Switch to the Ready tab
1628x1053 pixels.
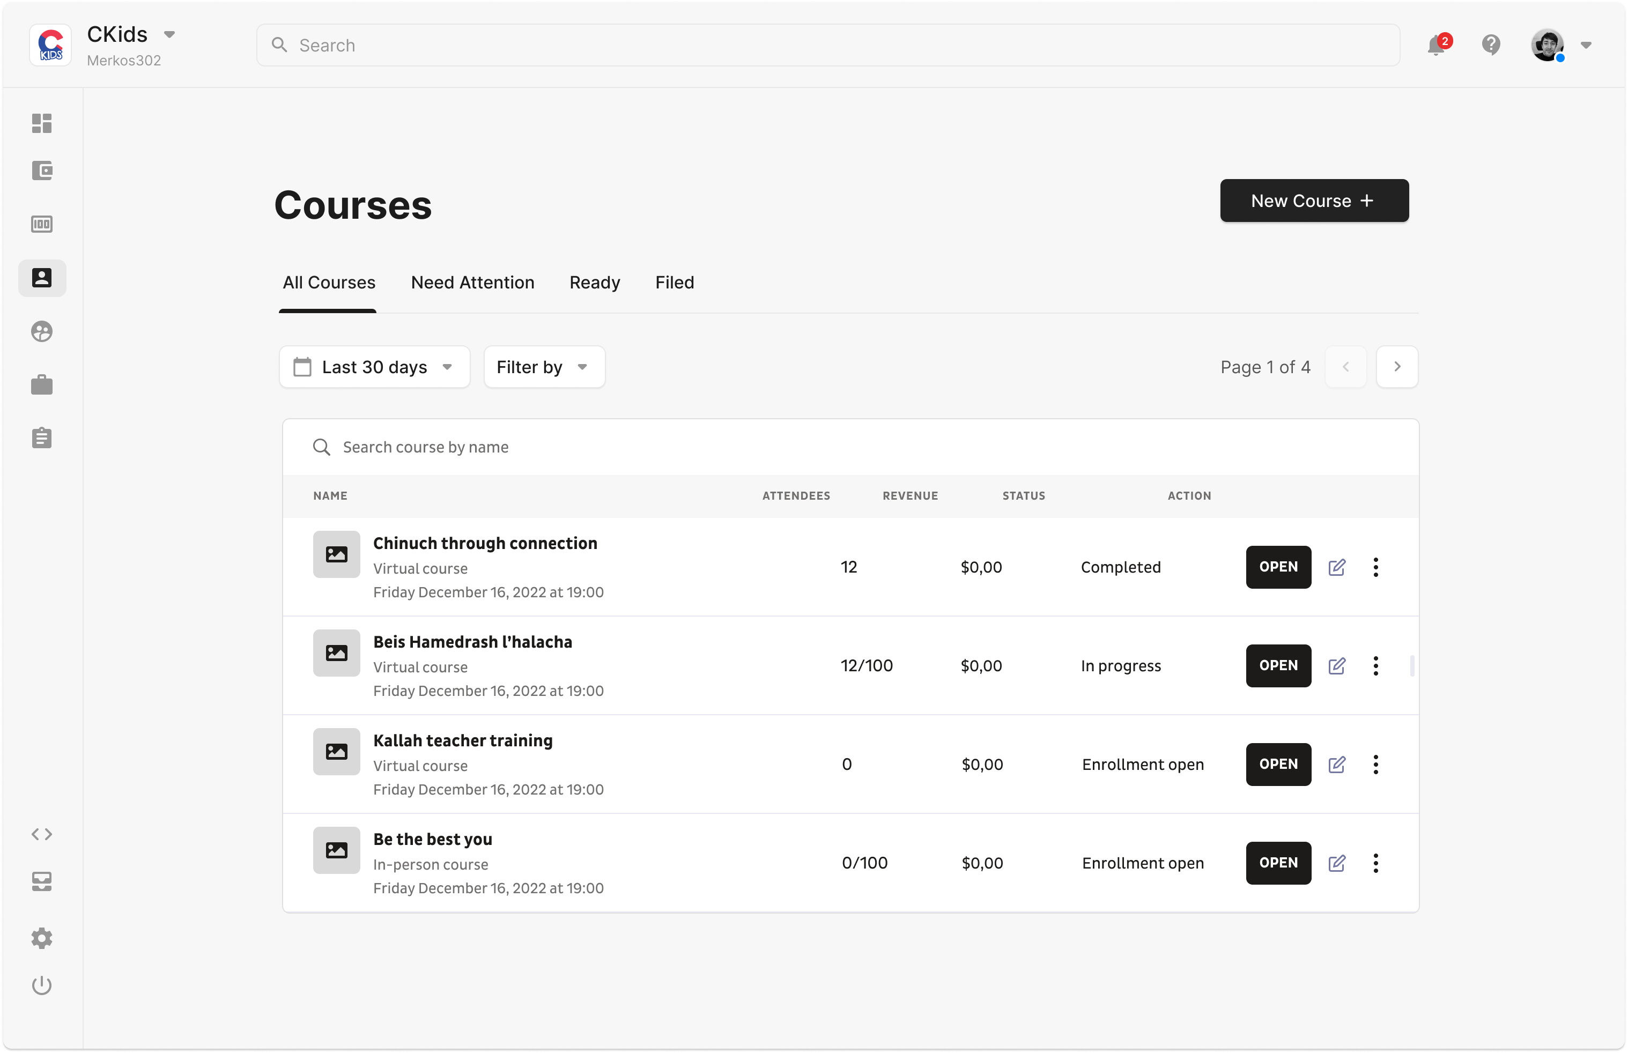pyautogui.click(x=595, y=283)
